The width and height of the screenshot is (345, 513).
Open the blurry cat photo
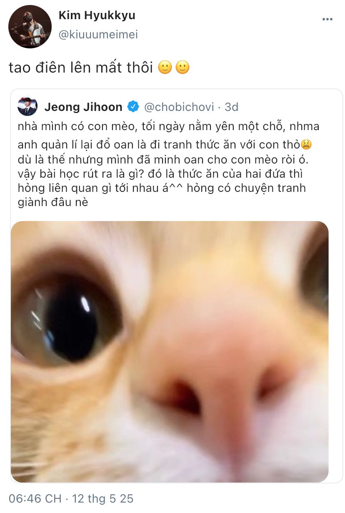coord(170,352)
